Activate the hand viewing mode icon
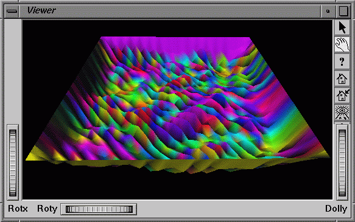Screen dimensions: 355x222 [342, 44]
